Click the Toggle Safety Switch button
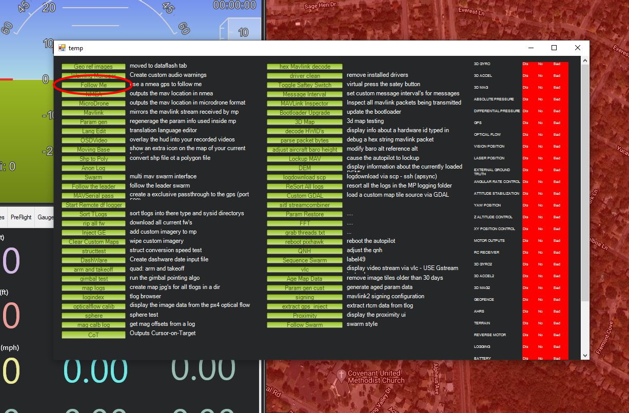The width and height of the screenshot is (629, 413). 305,85
